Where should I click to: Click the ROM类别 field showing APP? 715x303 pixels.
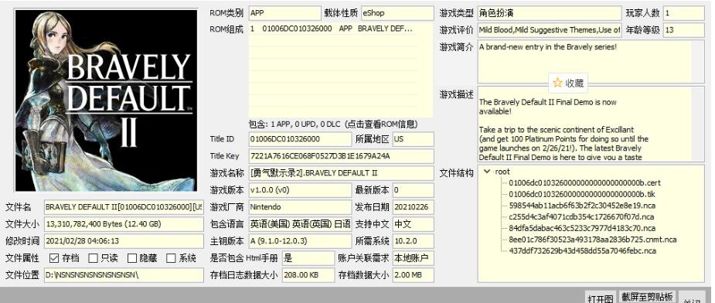[284, 13]
